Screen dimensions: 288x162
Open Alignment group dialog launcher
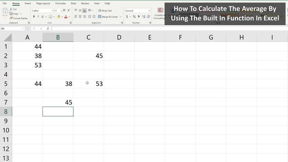(122, 23)
